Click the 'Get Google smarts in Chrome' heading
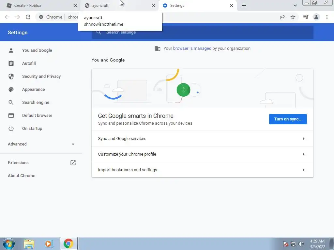Screen dimensions: 334x250 coord(136,116)
